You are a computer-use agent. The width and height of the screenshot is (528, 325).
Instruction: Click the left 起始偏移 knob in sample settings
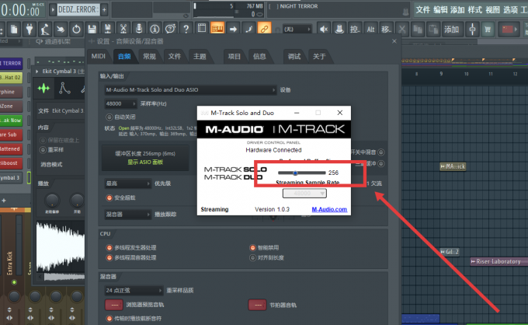tap(52, 201)
